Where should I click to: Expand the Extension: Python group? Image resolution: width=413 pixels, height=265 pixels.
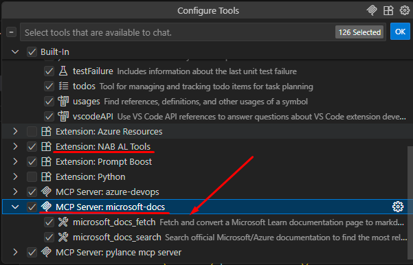[x=15, y=176]
